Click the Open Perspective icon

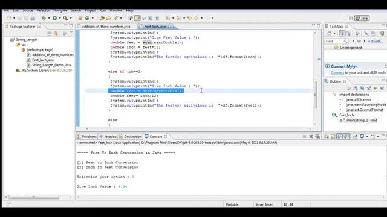pos(351,18)
